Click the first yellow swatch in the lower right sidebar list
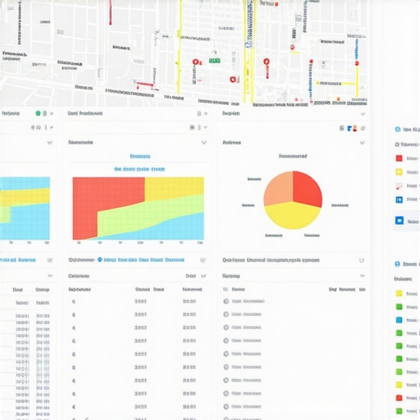 pyautogui.click(x=399, y=294)
